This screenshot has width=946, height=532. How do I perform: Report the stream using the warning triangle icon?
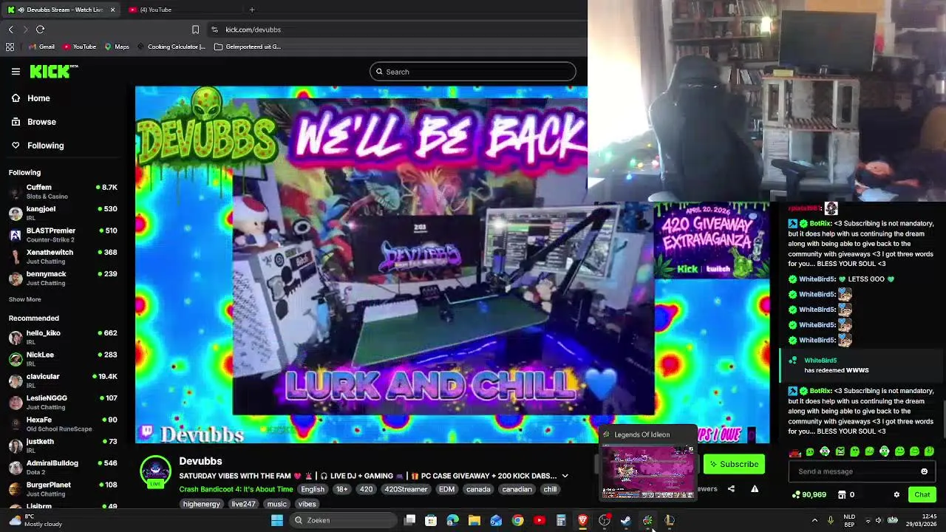tap(755, 488)
